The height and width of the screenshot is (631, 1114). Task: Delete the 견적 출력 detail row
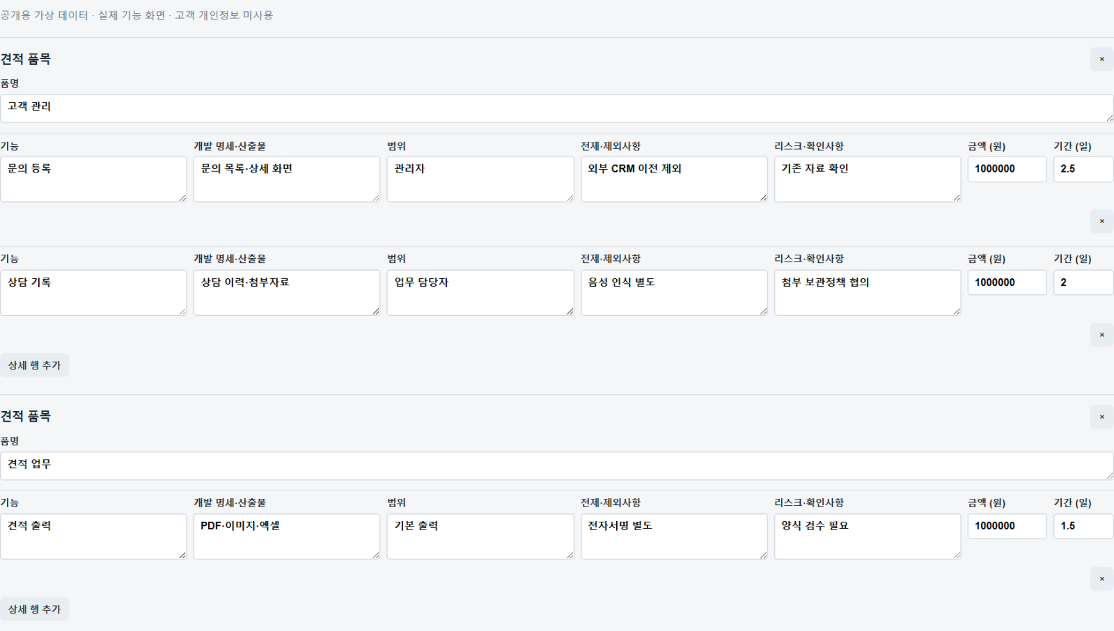point(1101,579)
